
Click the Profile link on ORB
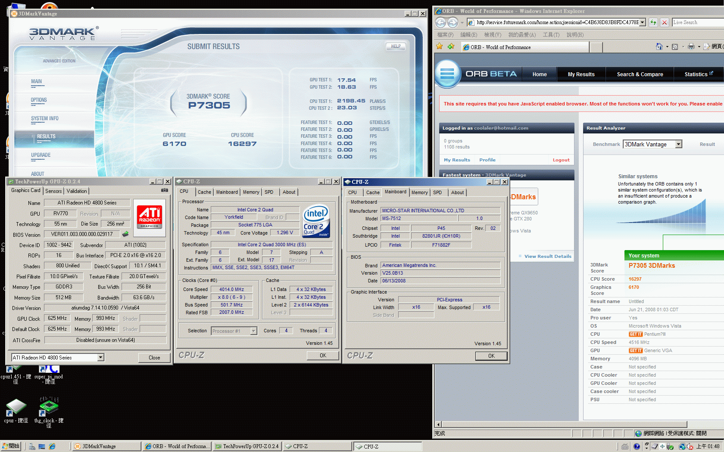(487, 160)
